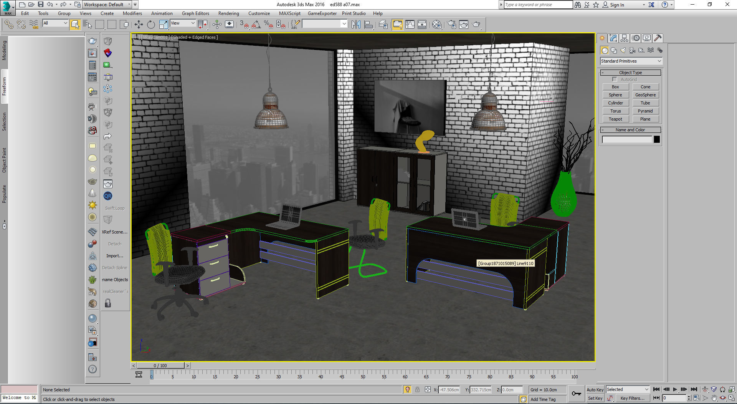Select the Helpers category icon
Screen dimensions: 737x404
pos(641,50)
